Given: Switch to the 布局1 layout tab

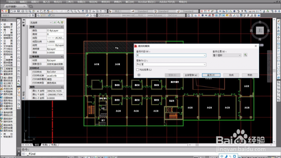Looking at the screenshot, I should (x=45, y=145).
